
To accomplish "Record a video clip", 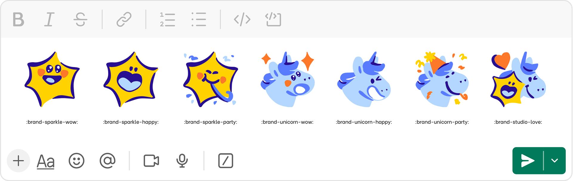I will point(151,161).
